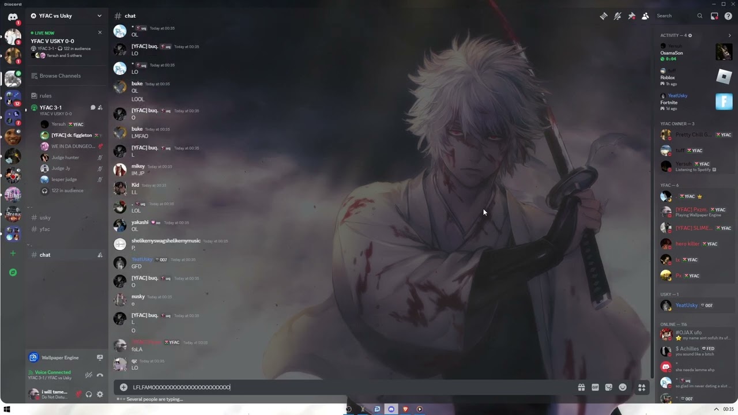Focus the message input box
Screen dimensions: 738x415
pos(352,387)
